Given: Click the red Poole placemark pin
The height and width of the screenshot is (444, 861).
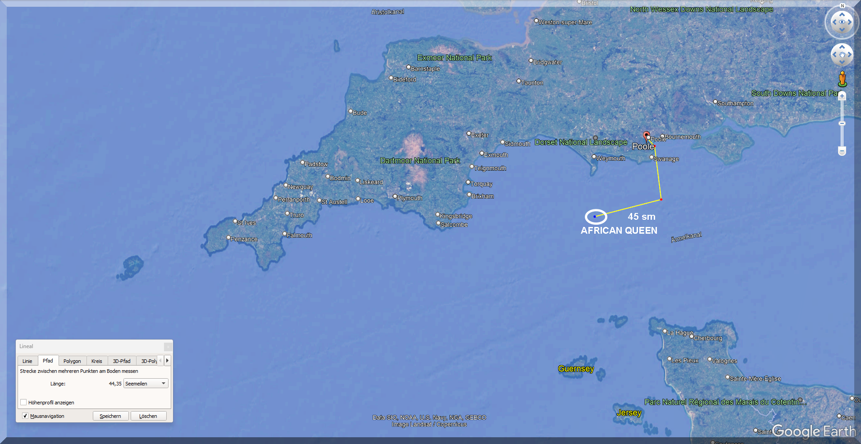Looking at the screenshot, I should (647, 135).
